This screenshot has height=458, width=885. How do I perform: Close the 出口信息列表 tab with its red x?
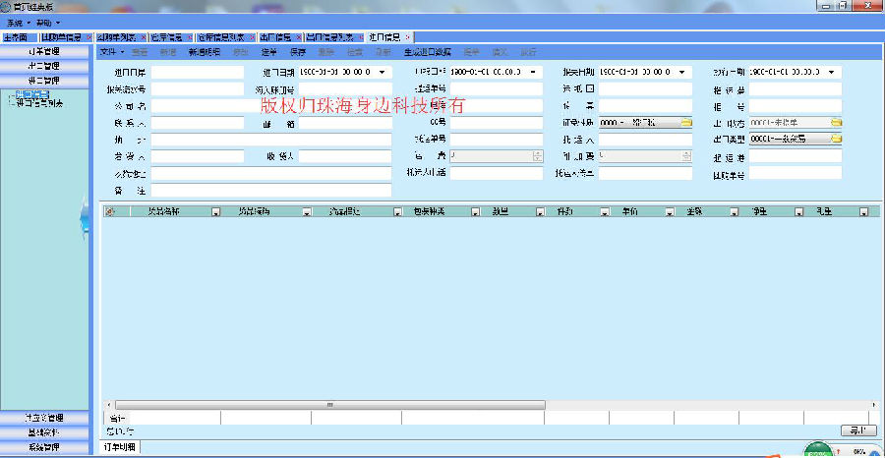[361, 37]
